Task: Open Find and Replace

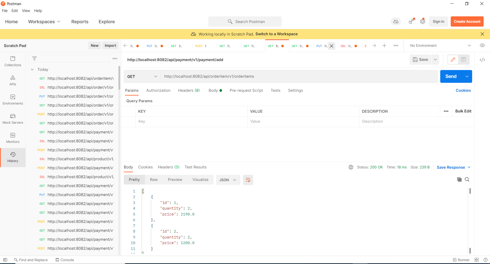Action: tap(31, 260)
